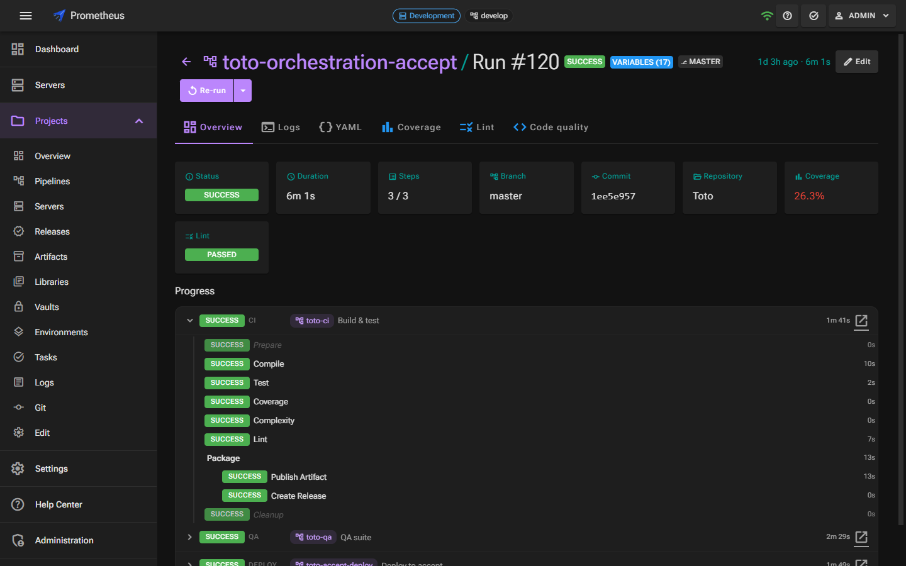906x566 pixels.
Task: Open the hamburger navigation menu
Action: click(26, 16)
